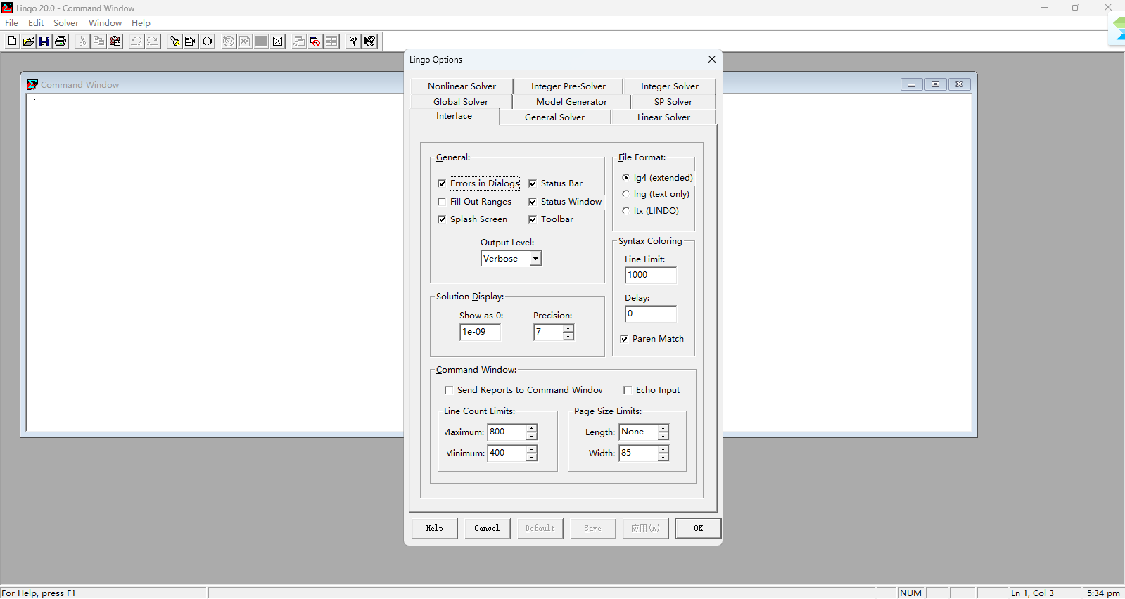
Task: Open the Solver menu
Action: point(66,23)
